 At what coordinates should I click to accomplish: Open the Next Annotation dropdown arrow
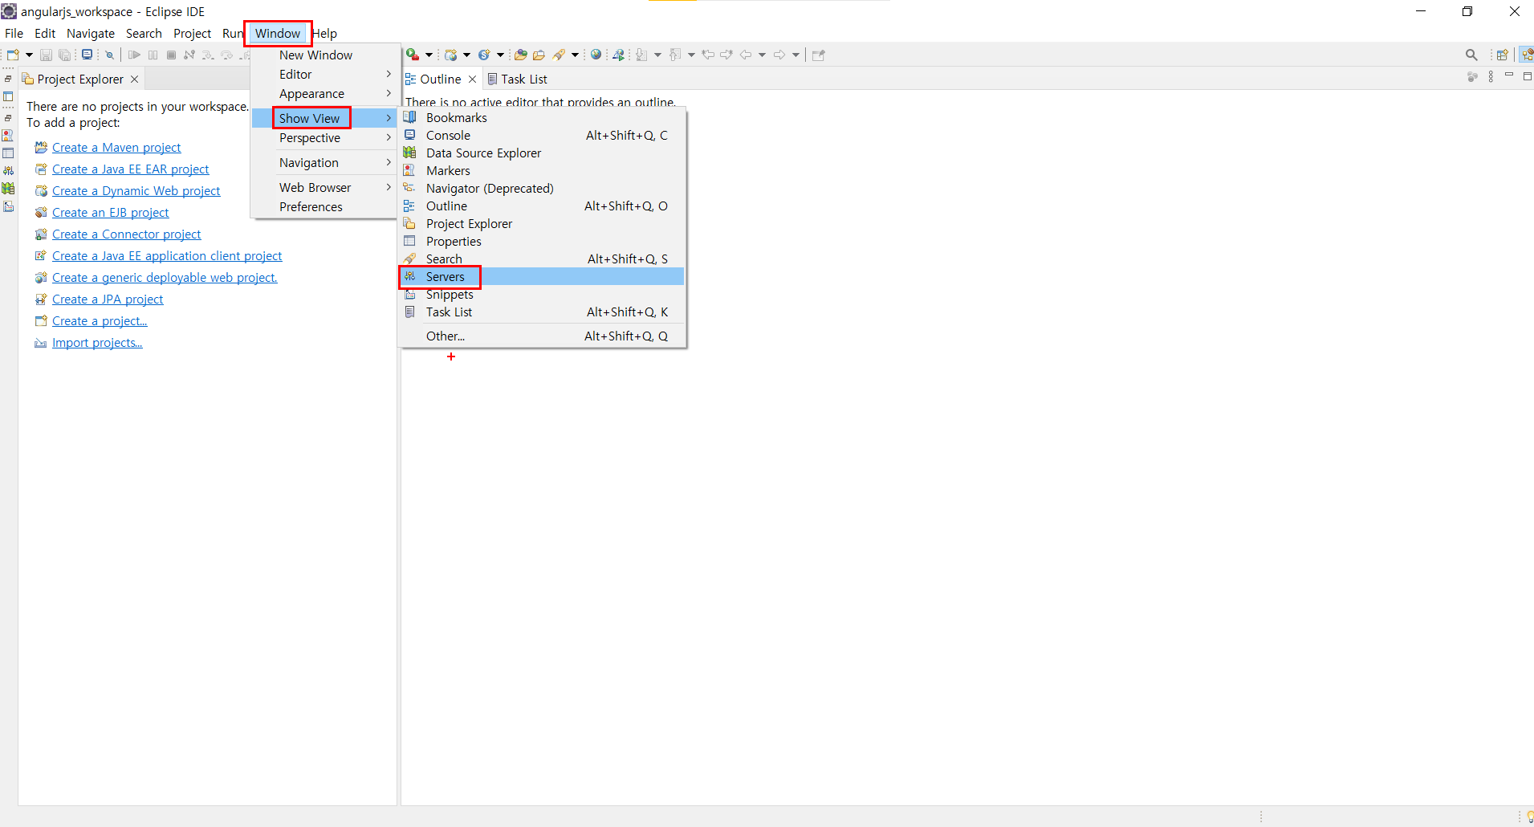point(657,55)
